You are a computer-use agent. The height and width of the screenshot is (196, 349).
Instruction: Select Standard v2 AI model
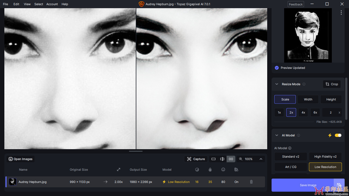tap(291, 157)
